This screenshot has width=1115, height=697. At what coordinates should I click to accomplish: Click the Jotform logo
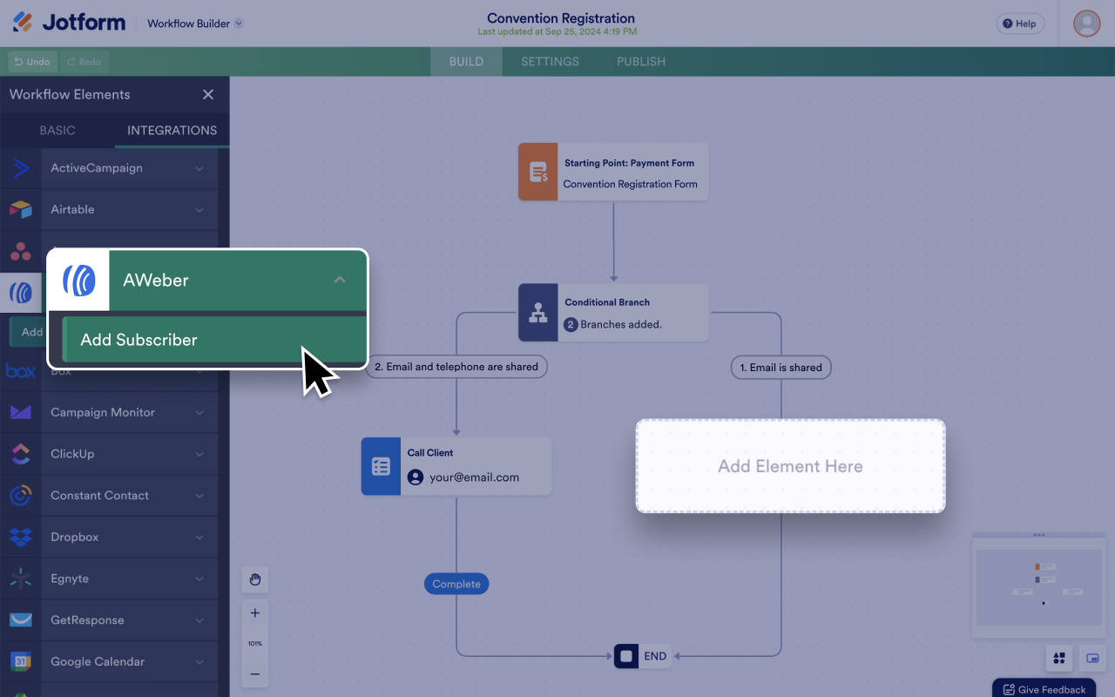tap(69, 23)
